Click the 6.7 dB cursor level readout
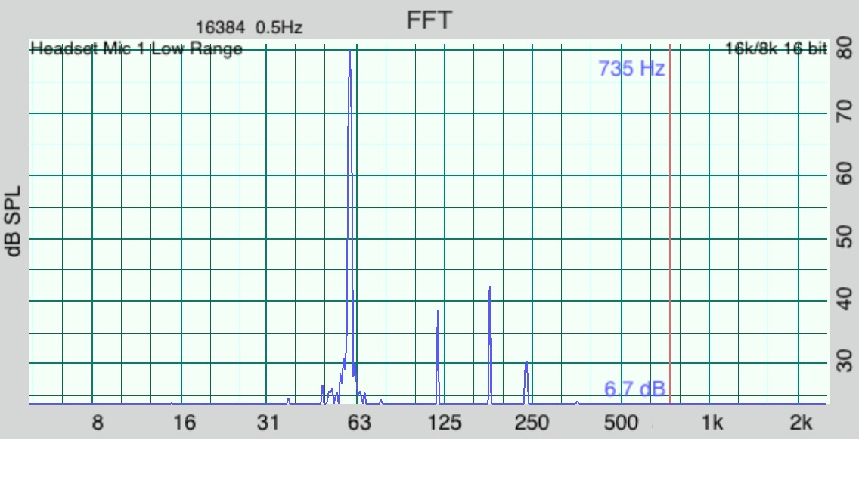The height and width of the screenshot is (484, 859). coord(634,389)
